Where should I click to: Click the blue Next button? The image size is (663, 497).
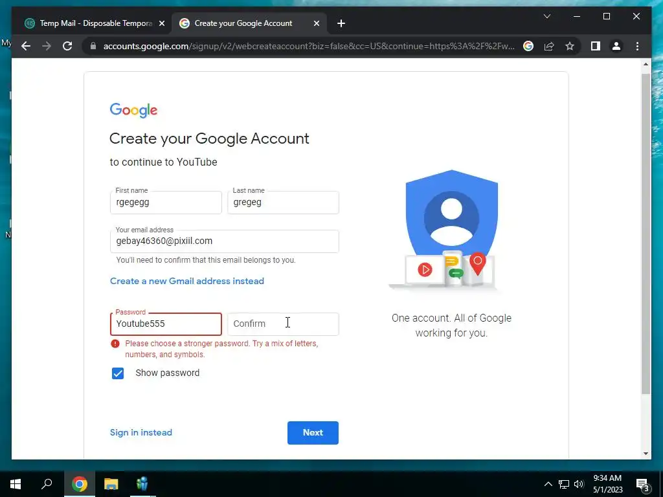[x=313, y=433]
